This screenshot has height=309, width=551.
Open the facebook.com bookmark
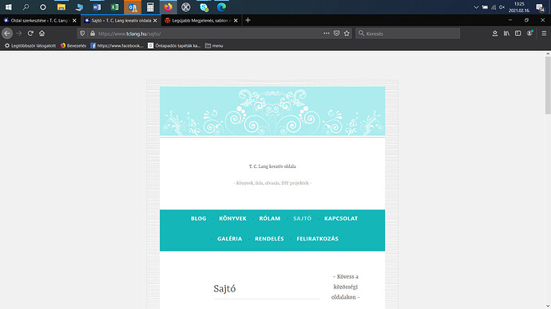[x=117, y=45]
